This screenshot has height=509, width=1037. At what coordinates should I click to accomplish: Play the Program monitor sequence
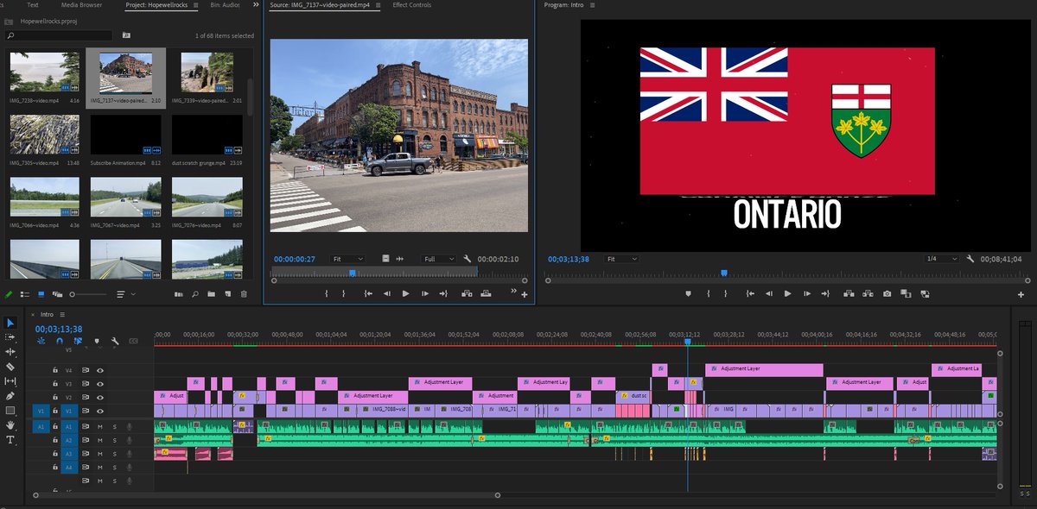pyautogui.click(x=787, y=293)
